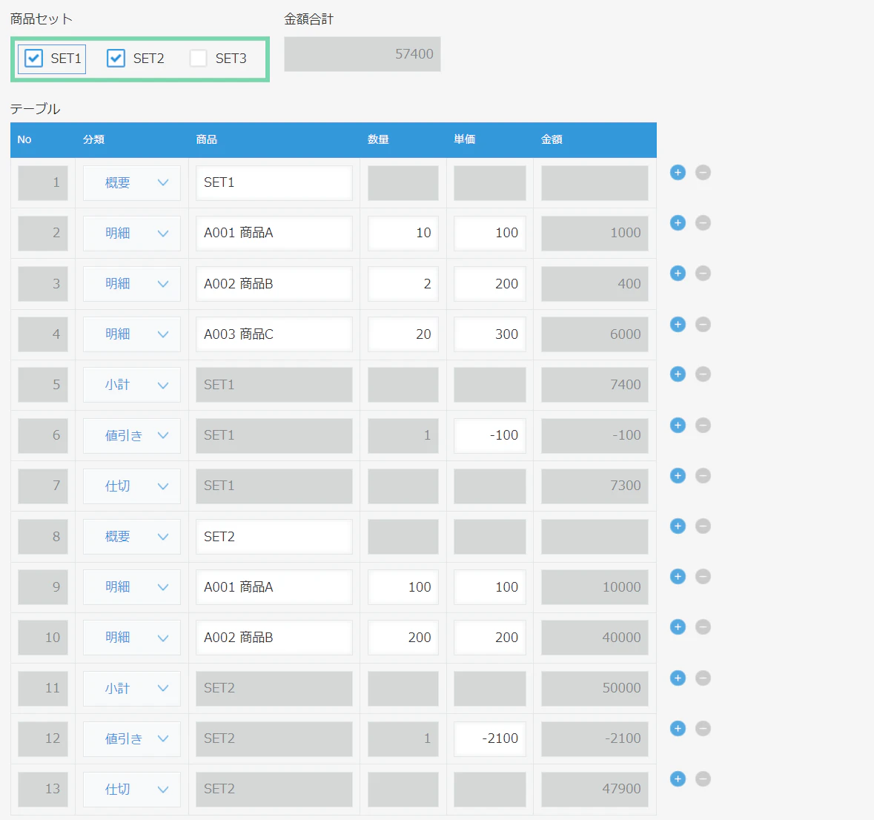Enable the SET3 checkbox

199,59
